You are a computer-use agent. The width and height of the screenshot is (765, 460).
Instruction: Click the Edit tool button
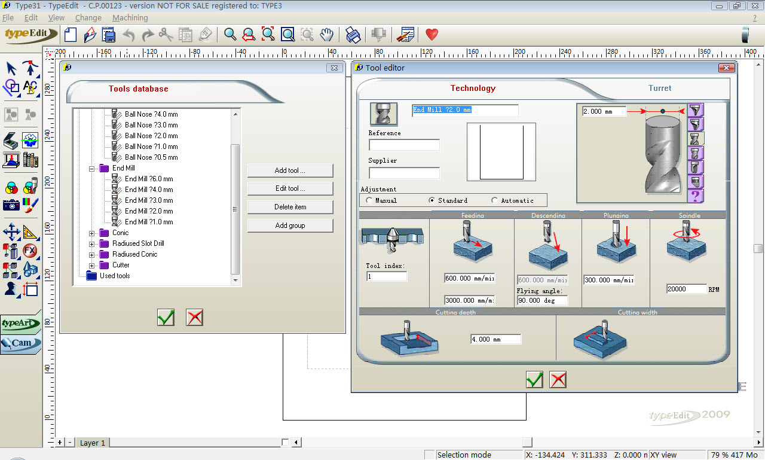pos(290,188)
